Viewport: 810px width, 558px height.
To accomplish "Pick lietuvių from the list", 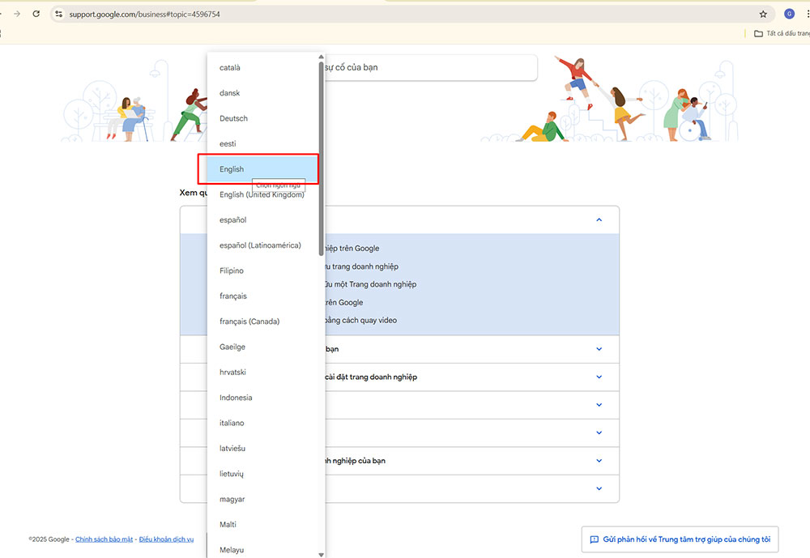I will coord(263,474).
